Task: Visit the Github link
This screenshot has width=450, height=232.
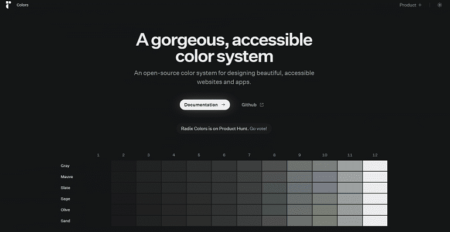Action: tap(253, 105)
